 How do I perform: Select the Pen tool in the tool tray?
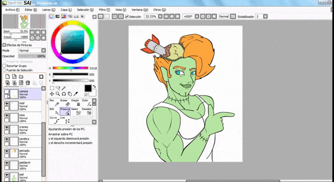click(54, 102)
